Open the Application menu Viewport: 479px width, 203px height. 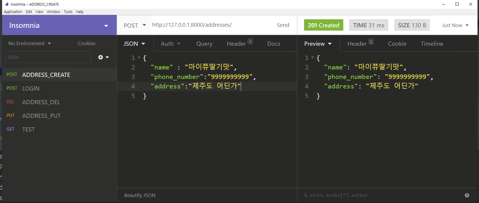pos(13,12)
